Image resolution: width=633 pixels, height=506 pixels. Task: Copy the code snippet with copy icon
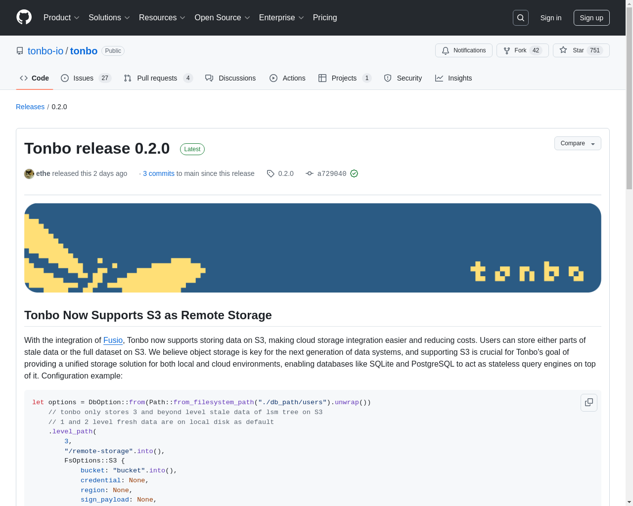coord(589,402)
